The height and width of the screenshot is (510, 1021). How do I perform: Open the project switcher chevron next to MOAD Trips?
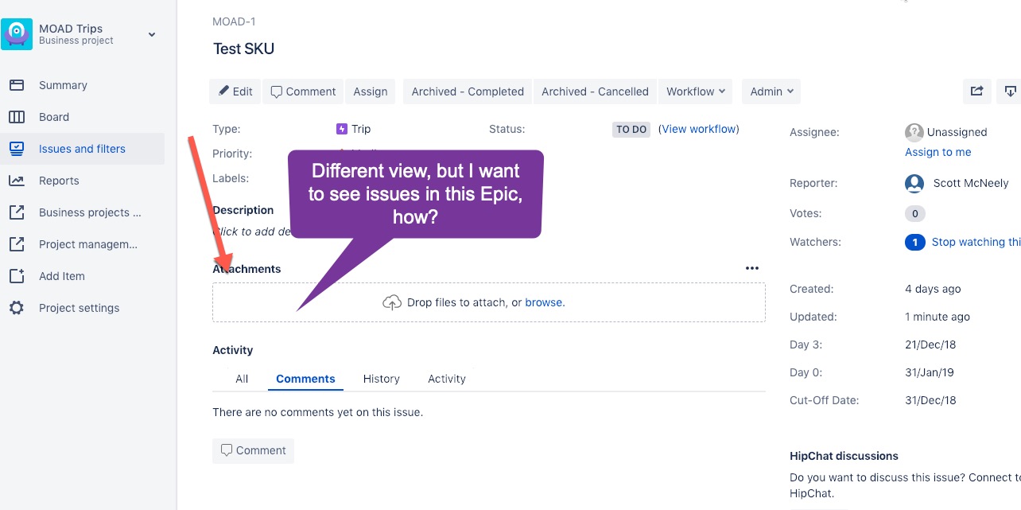point(151,34)
